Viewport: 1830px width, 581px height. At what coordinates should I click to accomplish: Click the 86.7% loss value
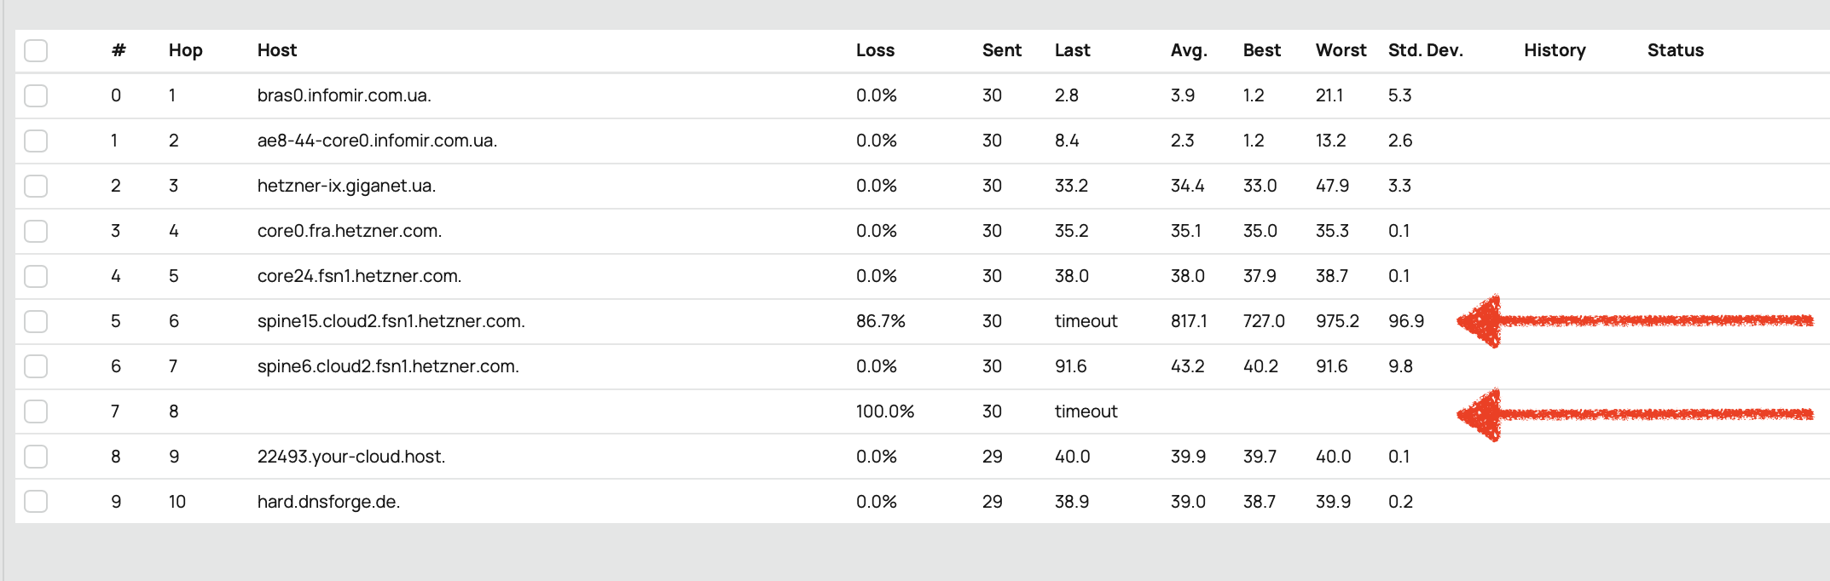click(x=880, y=321)
